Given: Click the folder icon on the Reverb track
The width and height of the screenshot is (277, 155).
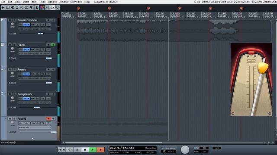Looking at the screenshot, I should point(2,69).
